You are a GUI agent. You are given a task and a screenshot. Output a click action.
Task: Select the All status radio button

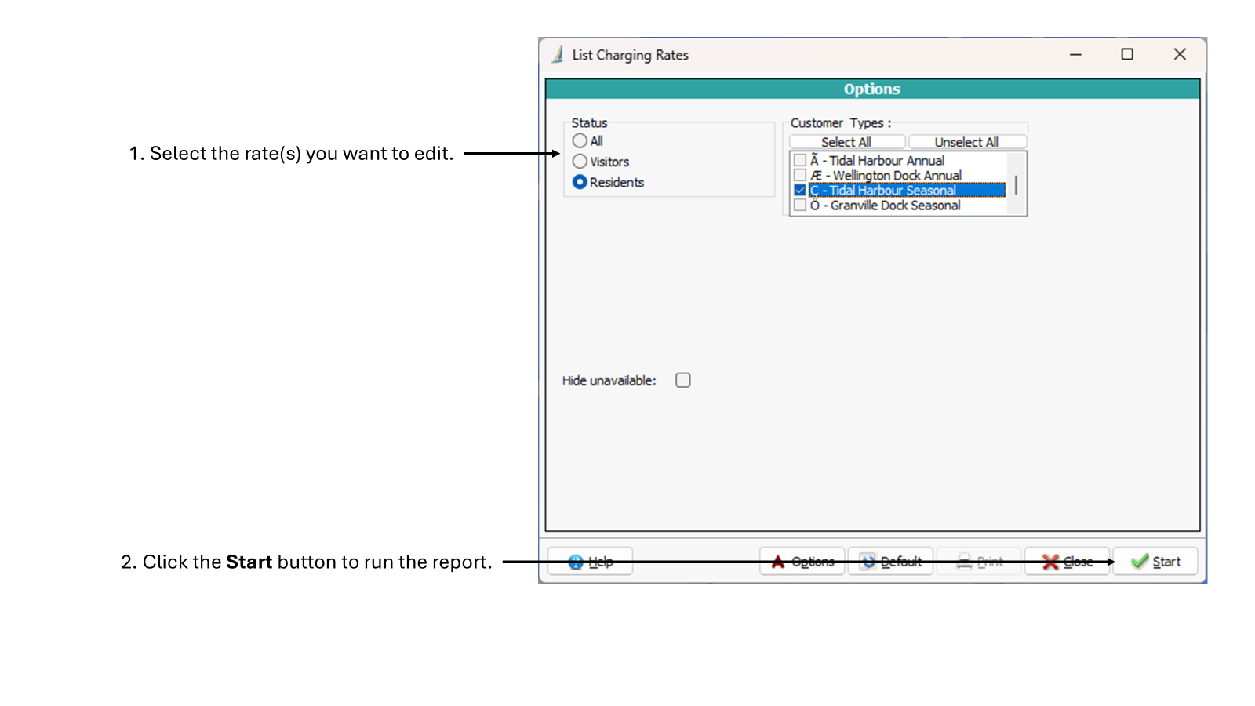[580, 140]
